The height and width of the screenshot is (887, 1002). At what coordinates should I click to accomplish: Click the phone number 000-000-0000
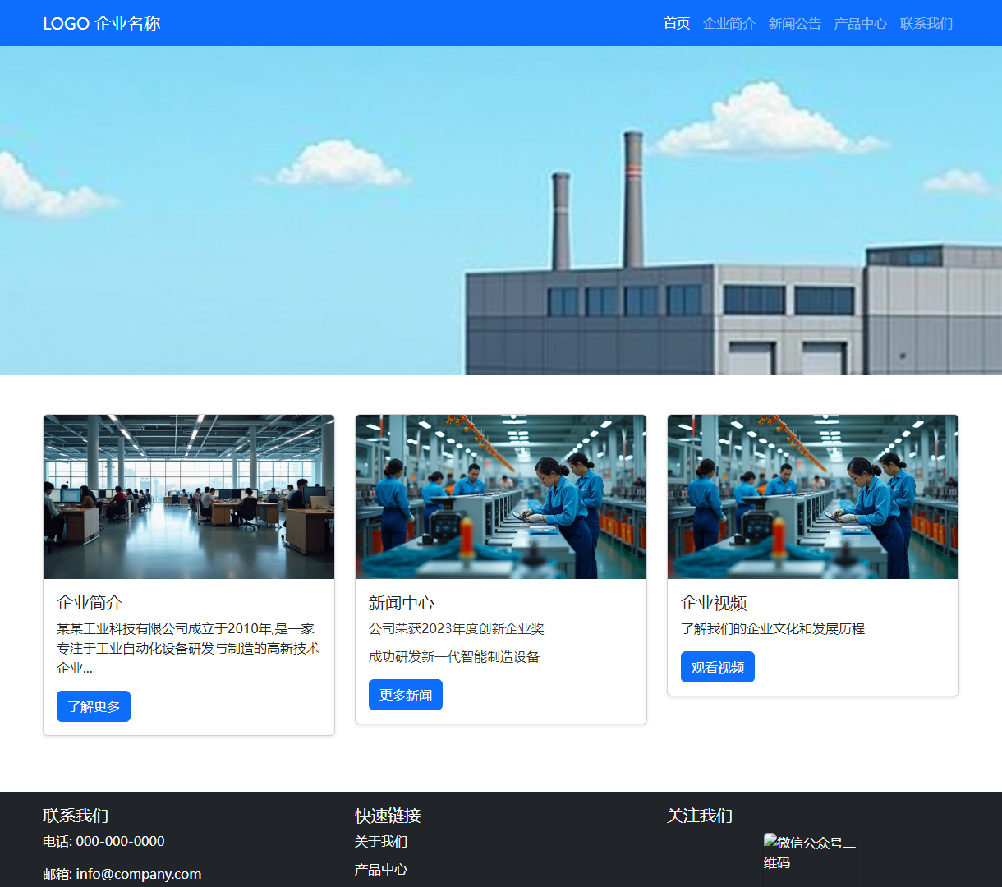click(x=120, y=841)
